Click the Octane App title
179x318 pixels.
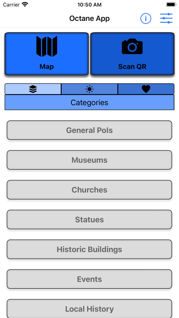click(89, 18)
